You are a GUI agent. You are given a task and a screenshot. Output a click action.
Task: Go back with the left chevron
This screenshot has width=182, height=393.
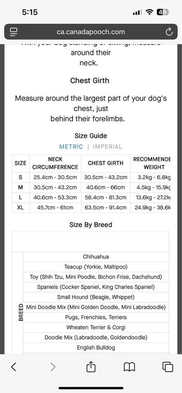coord(14,367)
